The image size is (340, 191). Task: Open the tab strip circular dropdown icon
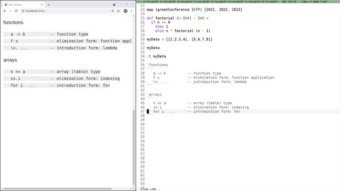(x=114, y=5)
